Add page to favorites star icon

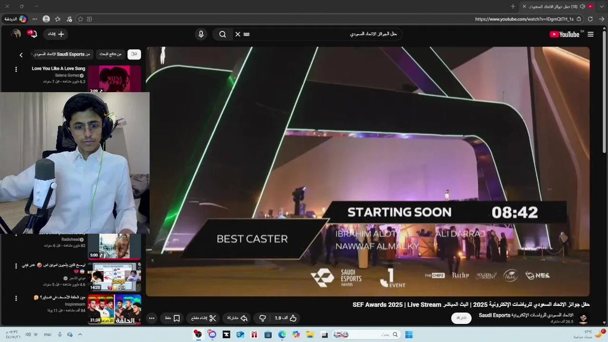pos(80,19)
